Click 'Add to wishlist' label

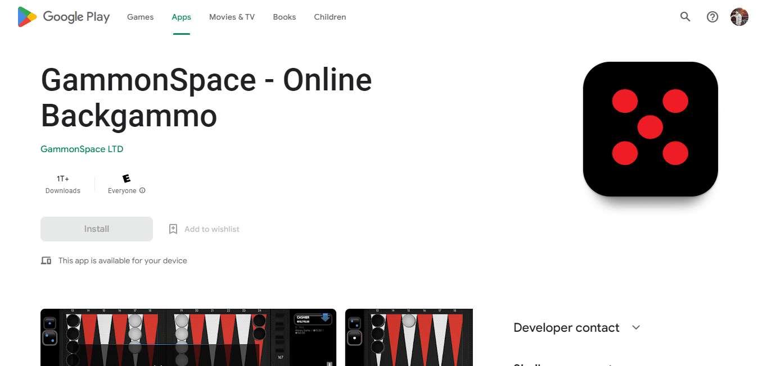pyautogui.click(x=212, y=229)
